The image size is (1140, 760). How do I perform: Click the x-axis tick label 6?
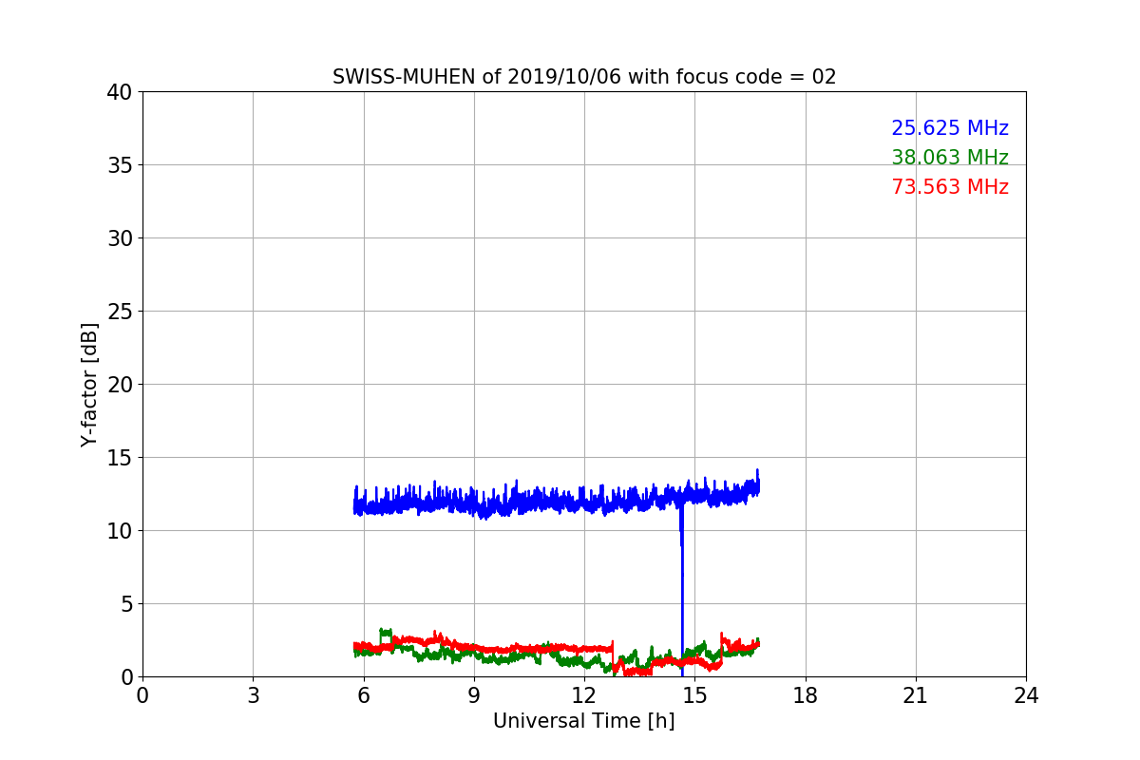364,695
